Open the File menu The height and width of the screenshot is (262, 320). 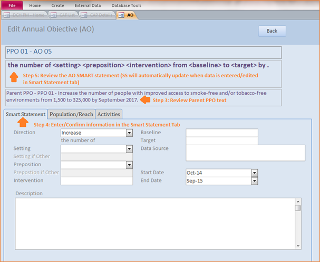(x=12, y=5)
